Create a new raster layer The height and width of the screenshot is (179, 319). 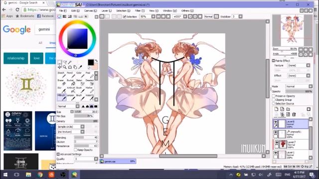point(276,109)
